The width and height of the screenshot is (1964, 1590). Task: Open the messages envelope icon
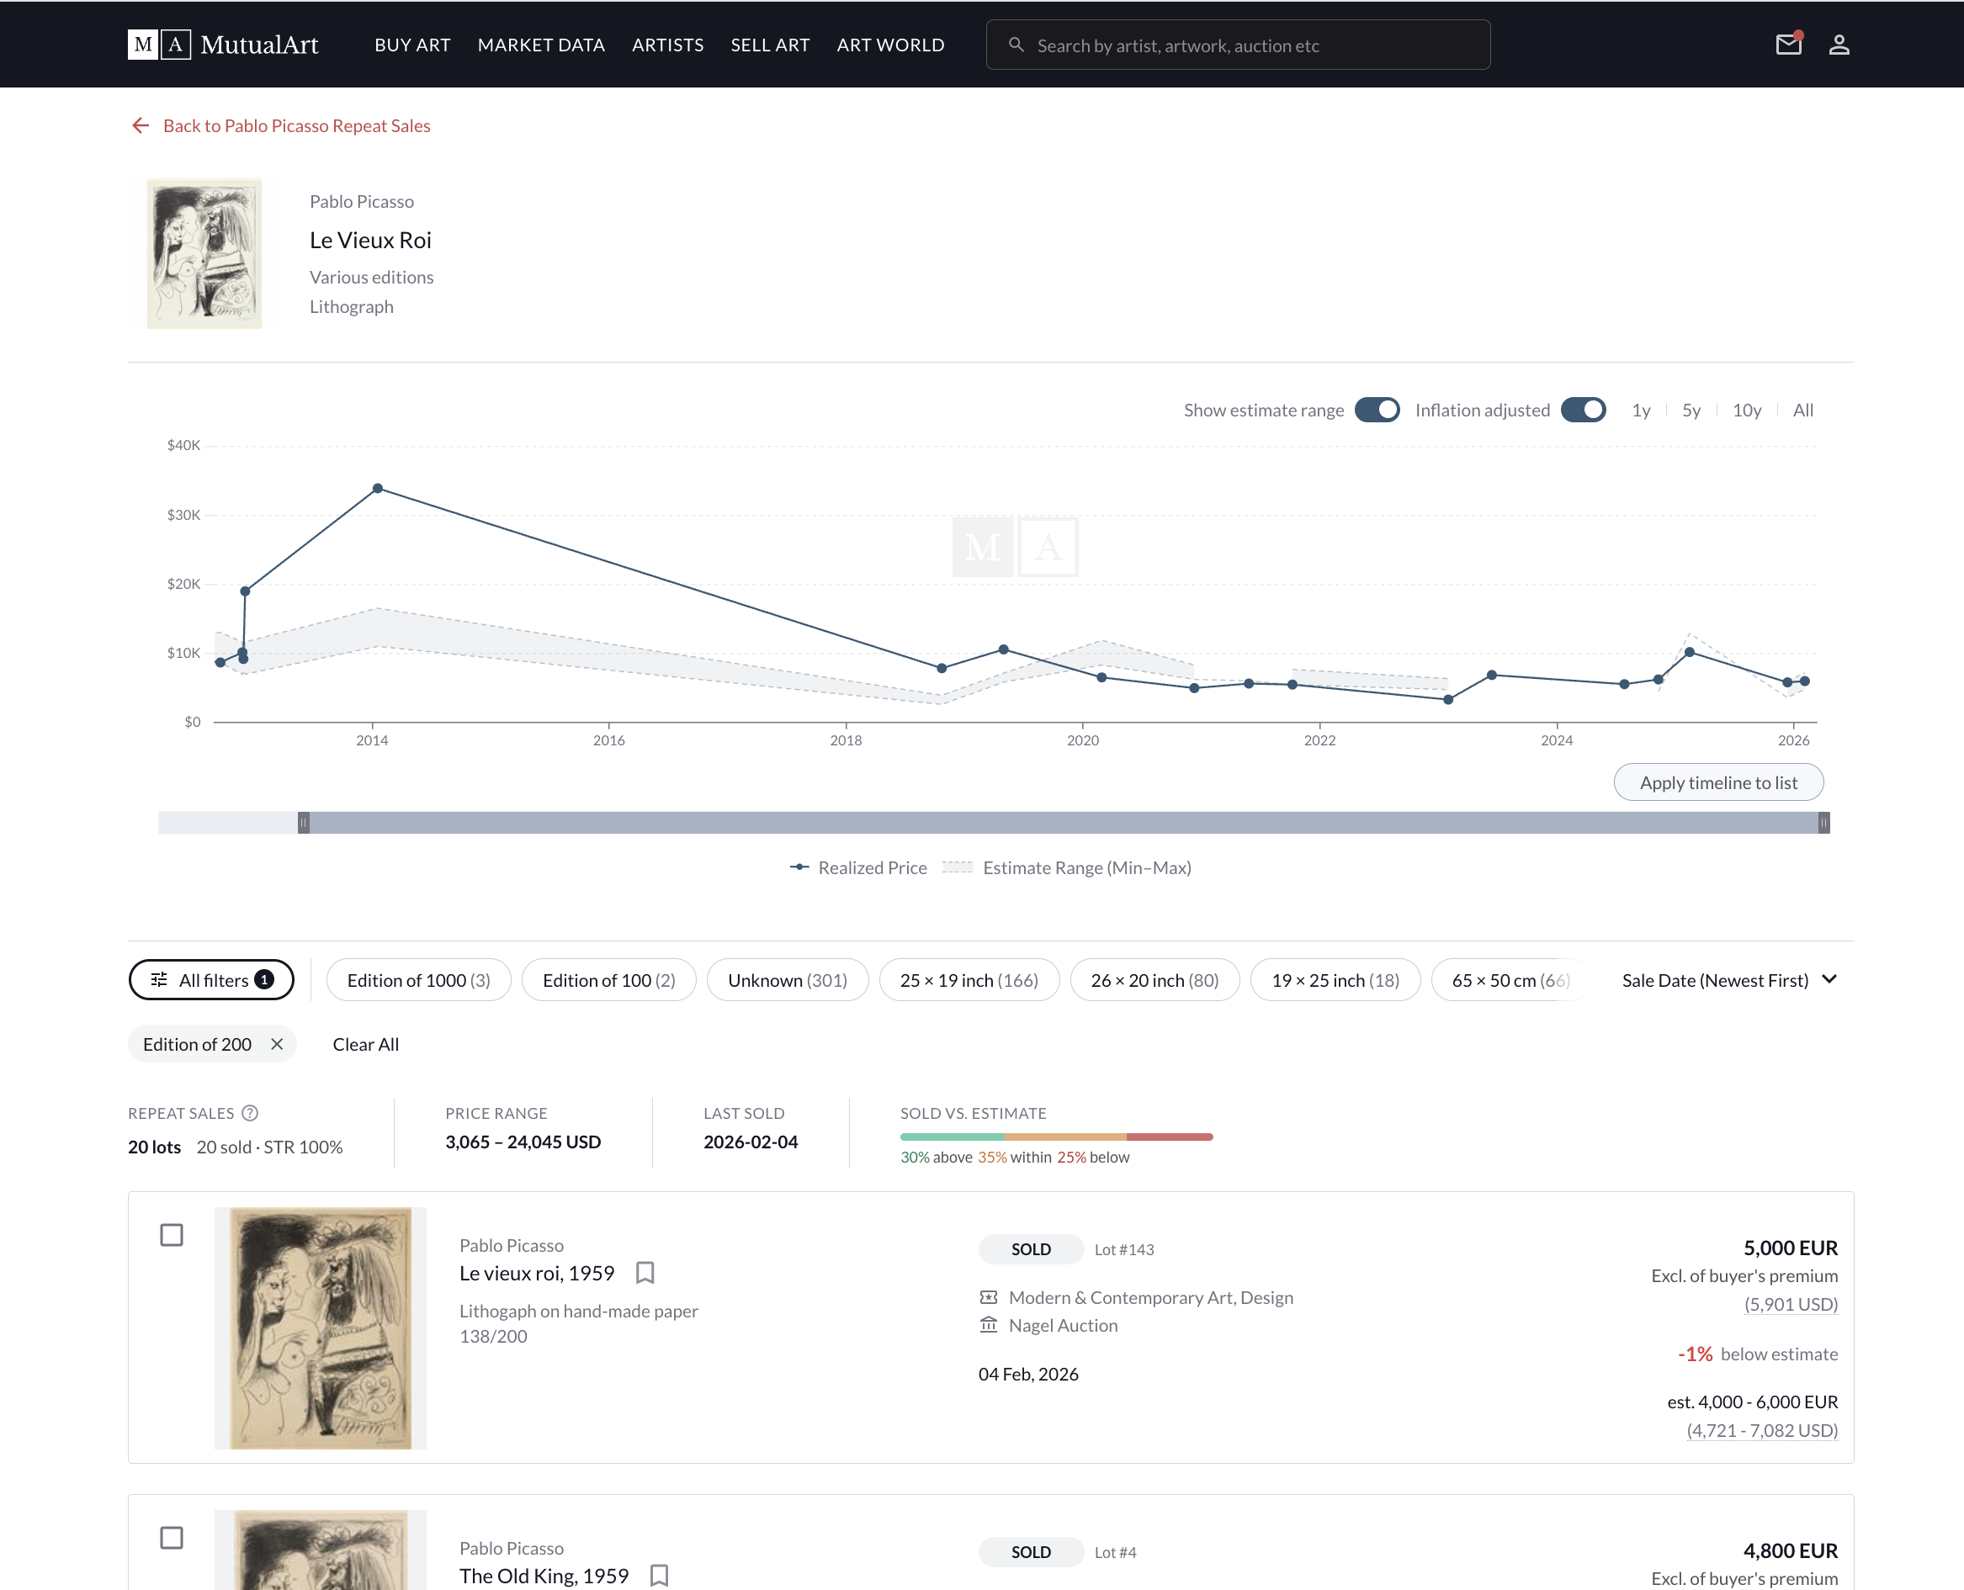click(1788, 44)
